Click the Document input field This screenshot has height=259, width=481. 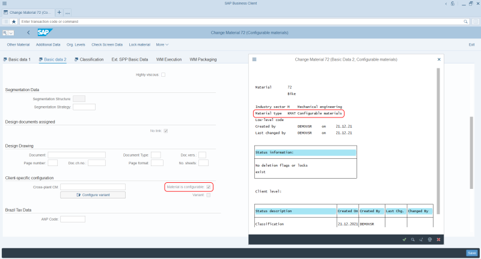(x=77, y=155)
